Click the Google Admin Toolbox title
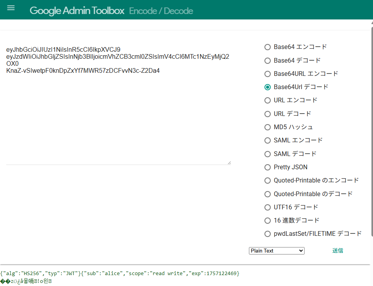 tap(77, 11)
